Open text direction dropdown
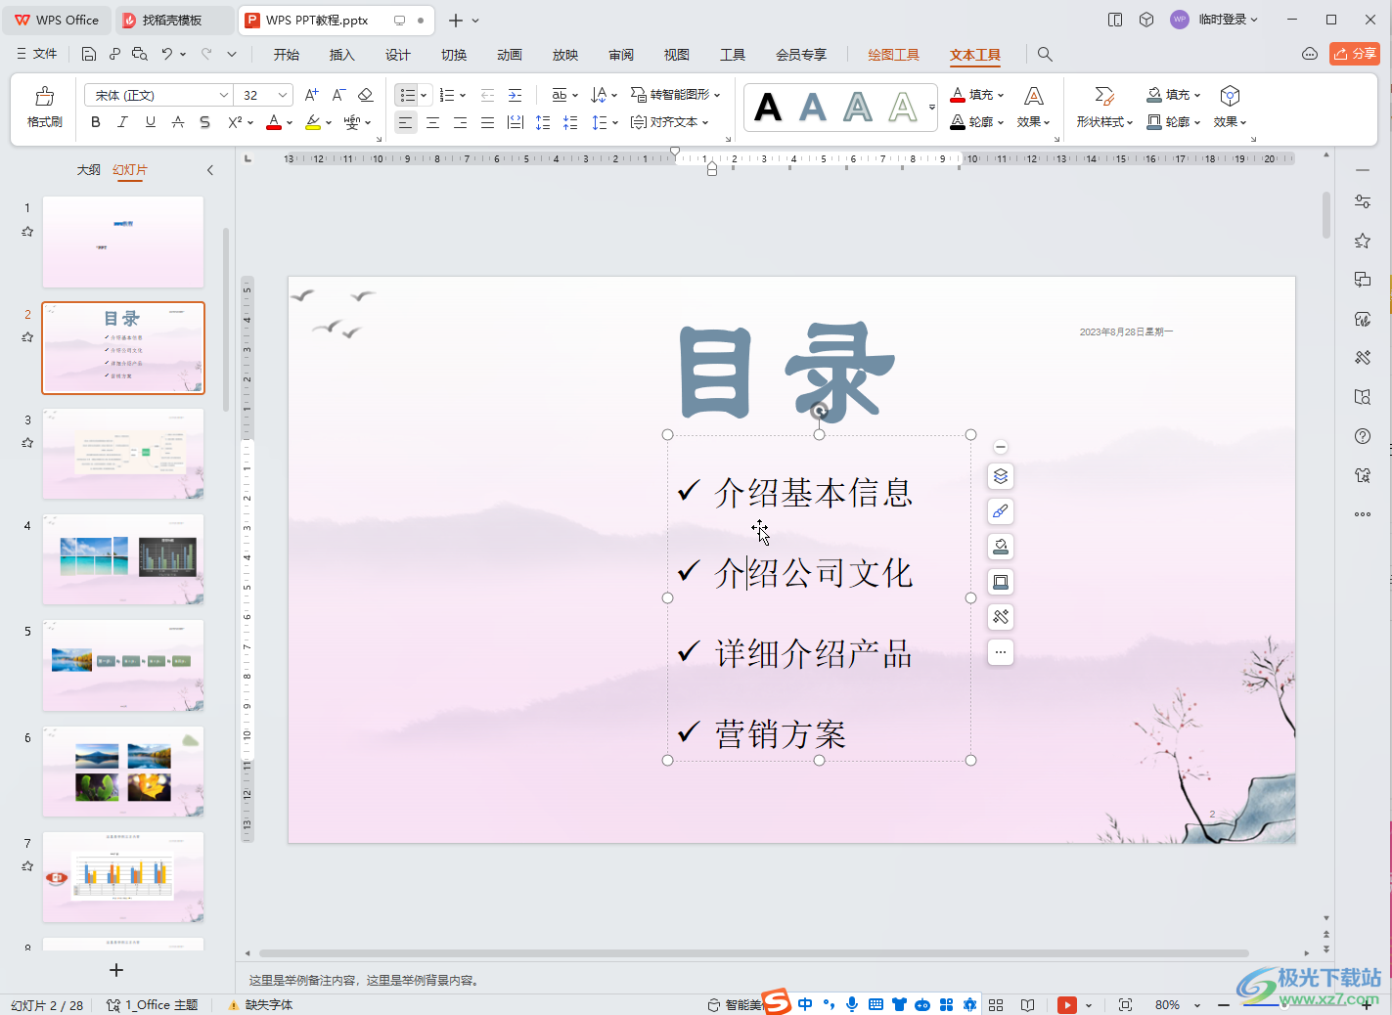 (x=603, y=95)
